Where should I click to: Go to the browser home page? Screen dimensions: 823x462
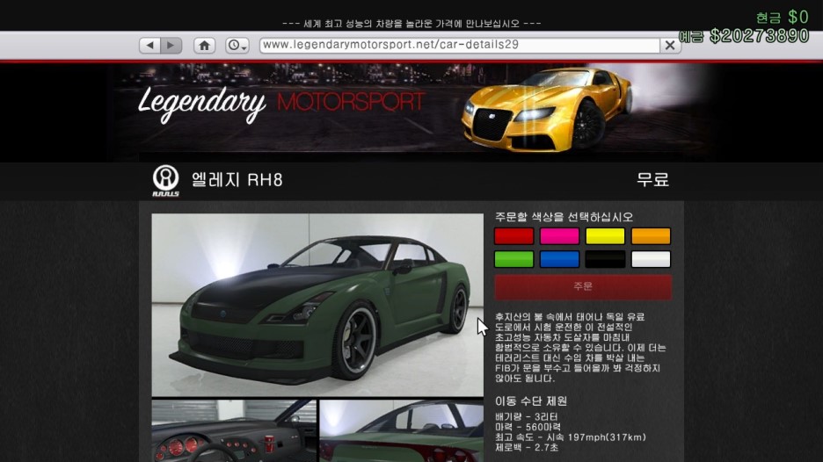(x=205, y=45)
